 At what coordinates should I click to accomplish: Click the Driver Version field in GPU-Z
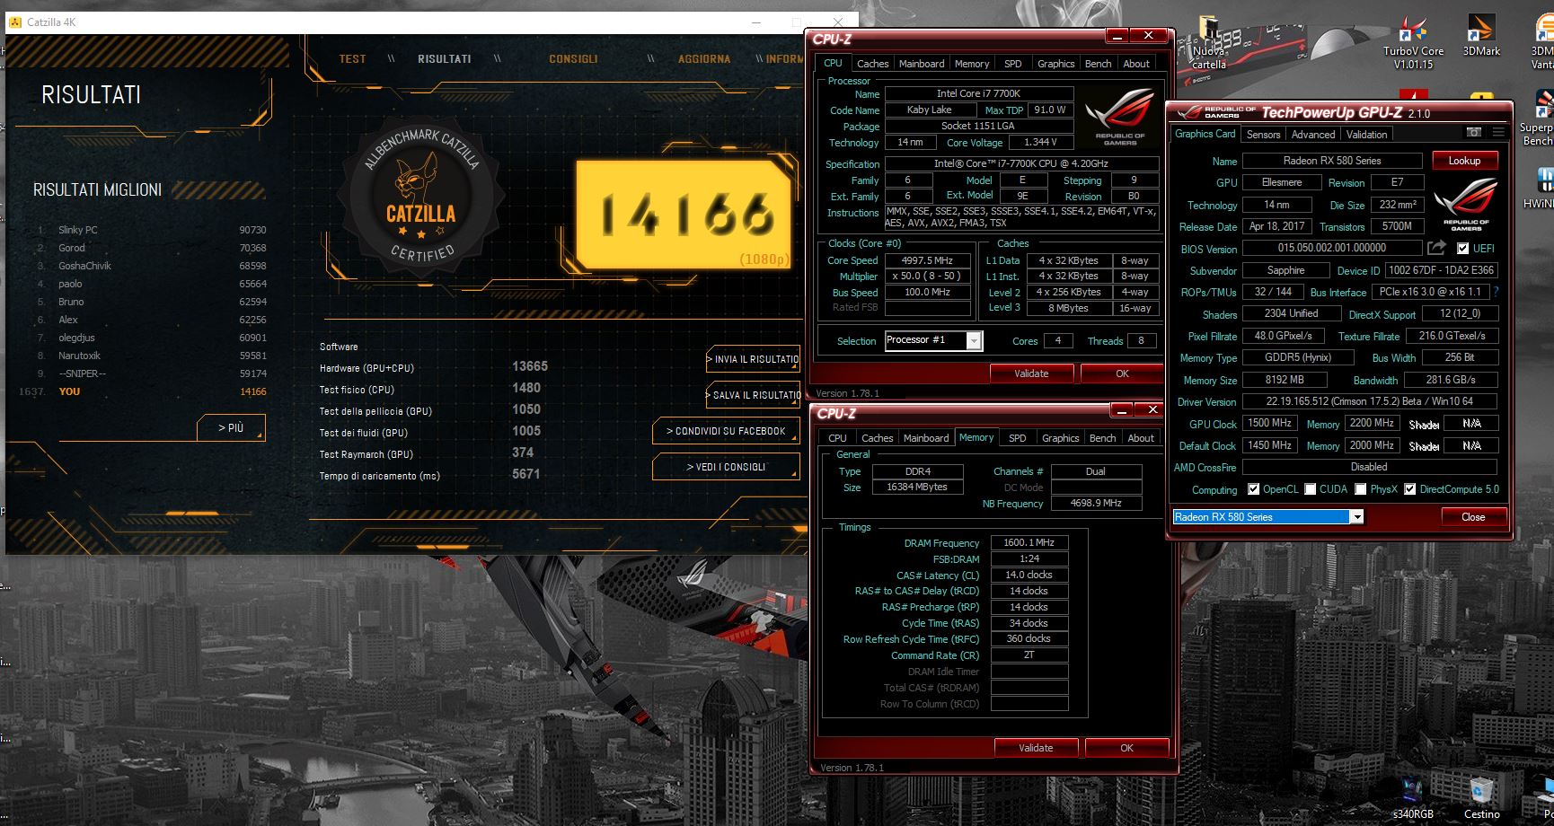[1370, 401]
